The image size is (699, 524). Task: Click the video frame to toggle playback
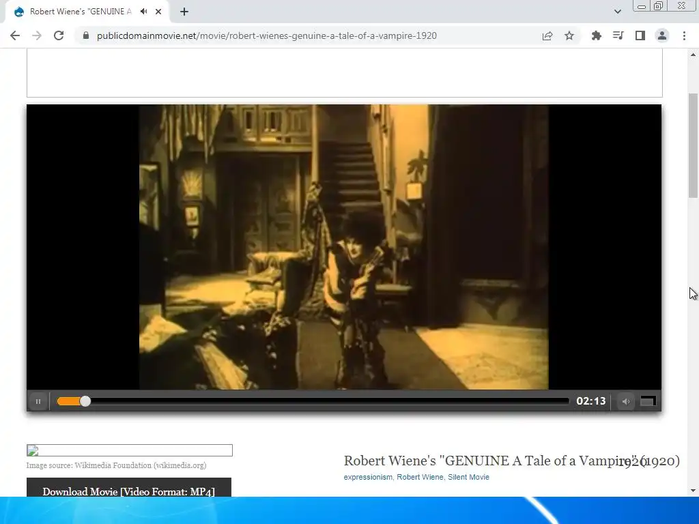[344, 247]
